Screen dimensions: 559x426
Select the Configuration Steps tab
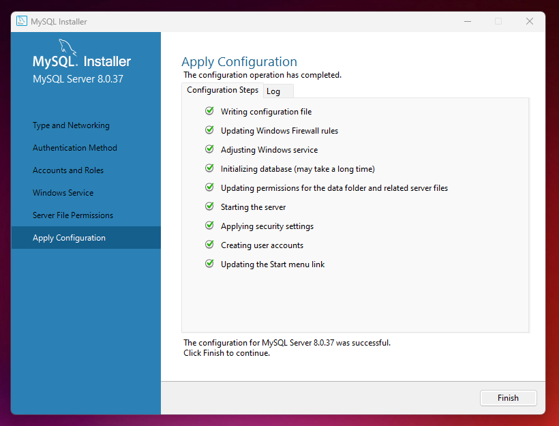[x=222, y=90]
